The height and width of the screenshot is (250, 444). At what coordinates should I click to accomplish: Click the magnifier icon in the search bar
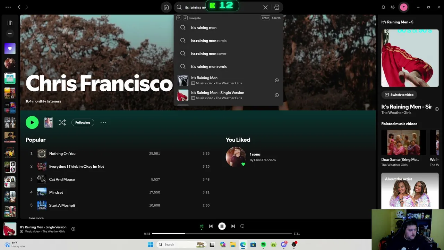click(x=179, y=7)
